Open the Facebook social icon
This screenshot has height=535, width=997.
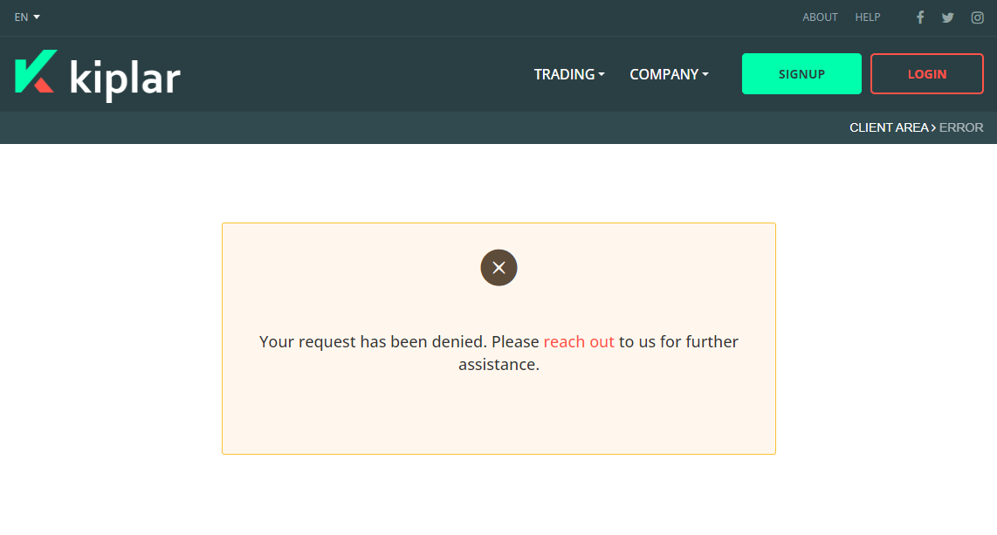click(920, 17)
